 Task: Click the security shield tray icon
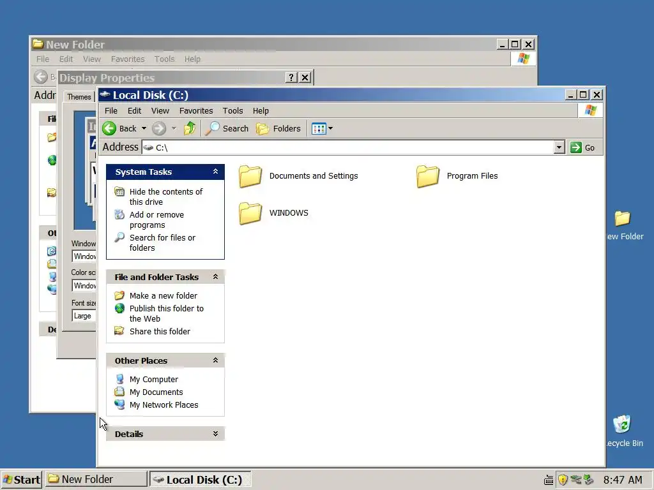tap(563, 480)
